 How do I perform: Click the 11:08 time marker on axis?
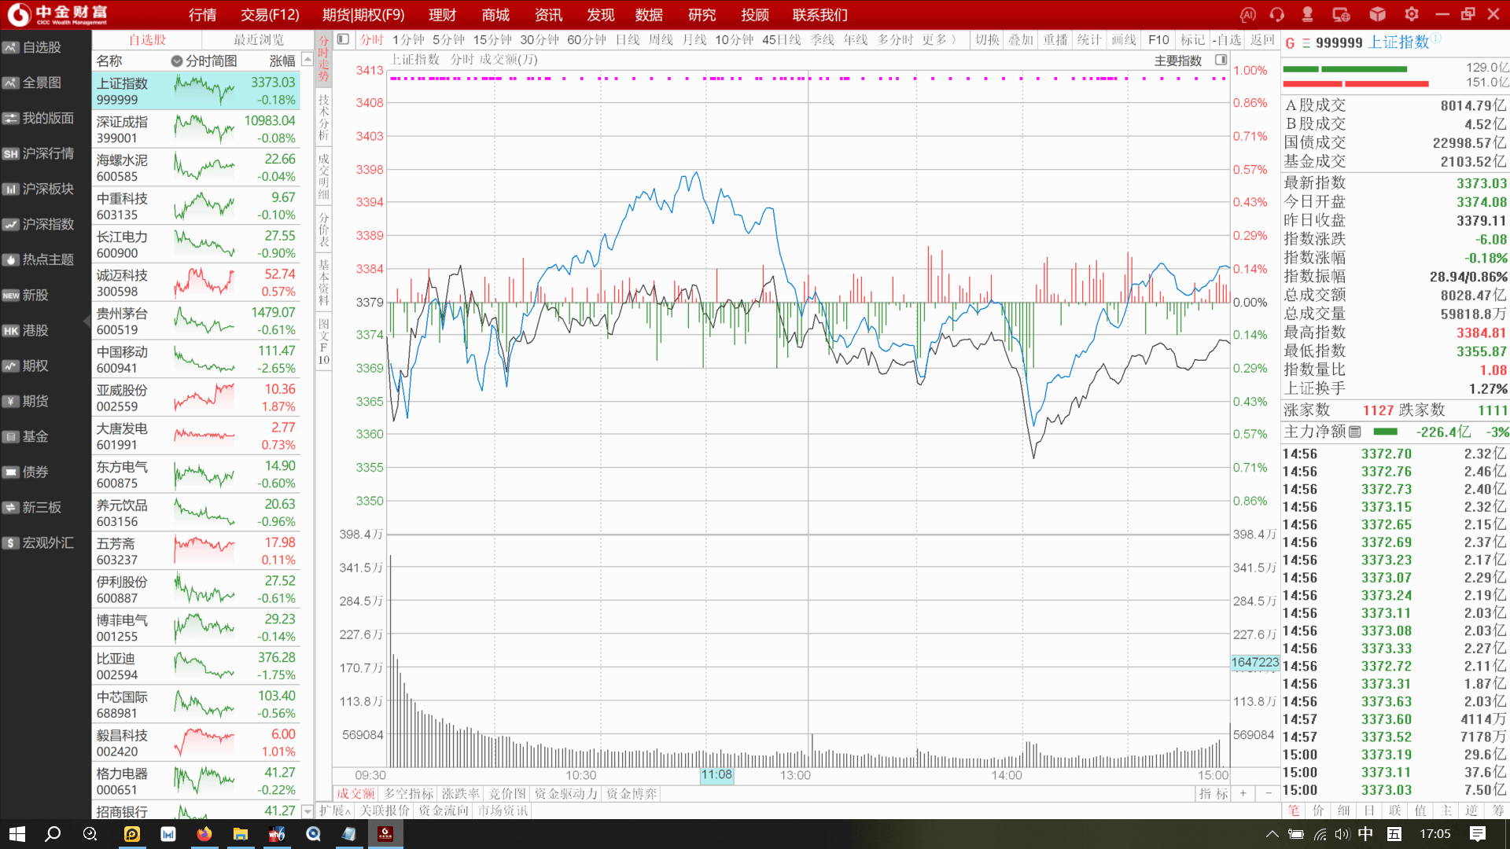716,775
